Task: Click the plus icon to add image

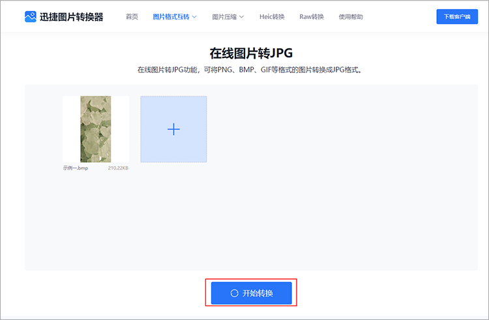Action: pos(173,129)
